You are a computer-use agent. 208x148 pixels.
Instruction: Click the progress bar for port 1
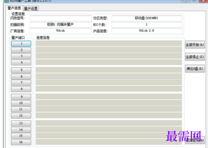[109, 43]
